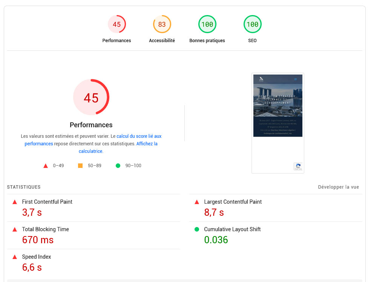Viewport: 368px width, 282px height.
Task: Open the mobile page screenshot thumbnail
Action: pos(278,123)
